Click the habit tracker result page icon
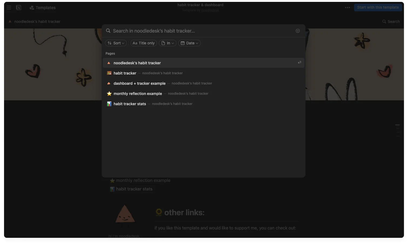This screenshot has height=244, width=408. [x=109, y=73]
